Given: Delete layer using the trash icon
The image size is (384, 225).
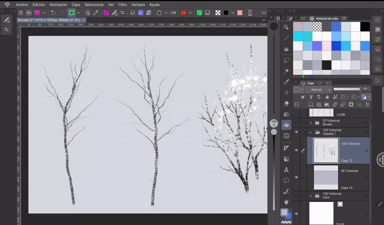Looking at the screenshot, I should pyautogui.click(x=367, y=104).
